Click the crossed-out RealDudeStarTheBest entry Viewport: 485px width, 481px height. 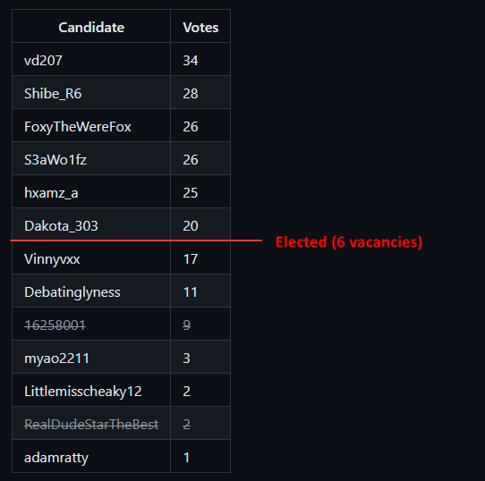coord(91,425)
